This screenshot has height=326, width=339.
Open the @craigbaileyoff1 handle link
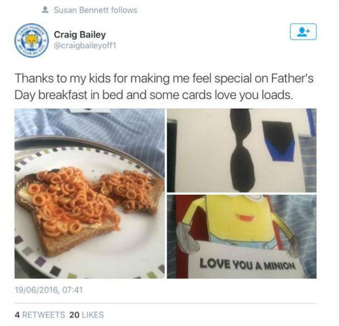(x=85, y=46)
